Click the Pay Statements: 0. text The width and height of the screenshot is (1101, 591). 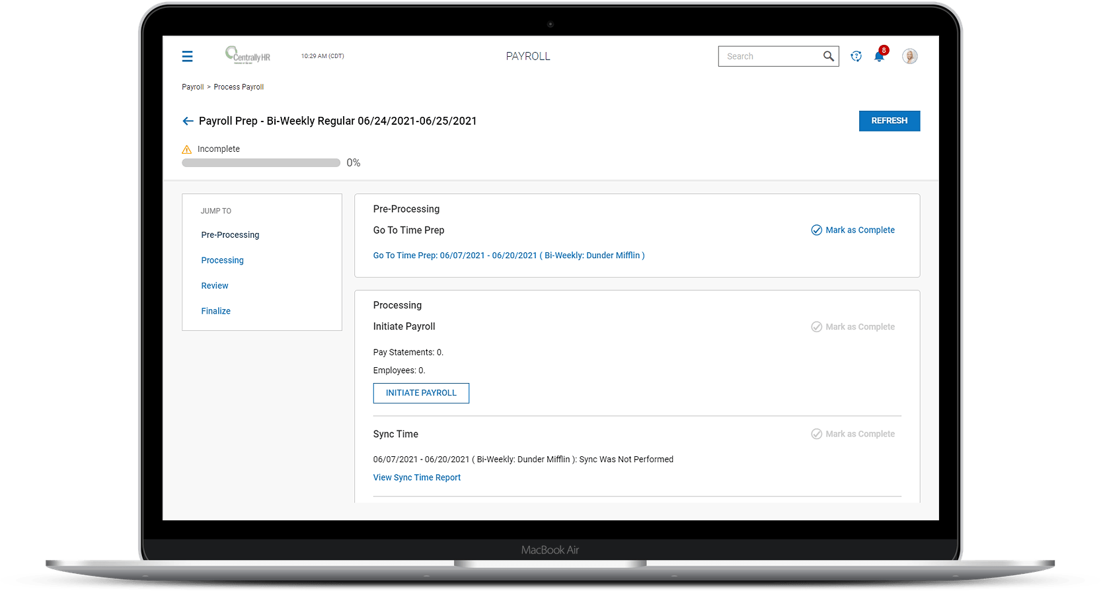[x=408, y=353]
